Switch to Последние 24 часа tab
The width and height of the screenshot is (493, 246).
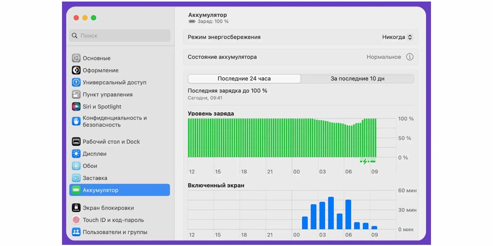[244, 79]
